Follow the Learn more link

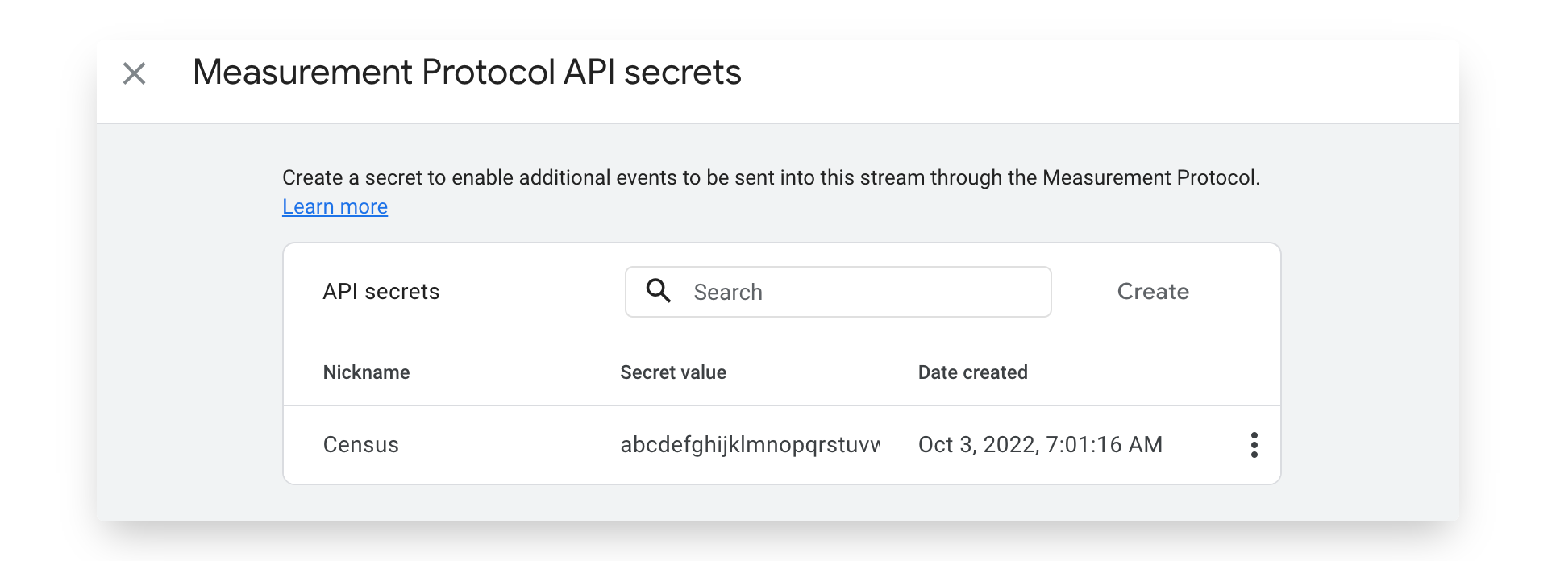click(335, 207)
